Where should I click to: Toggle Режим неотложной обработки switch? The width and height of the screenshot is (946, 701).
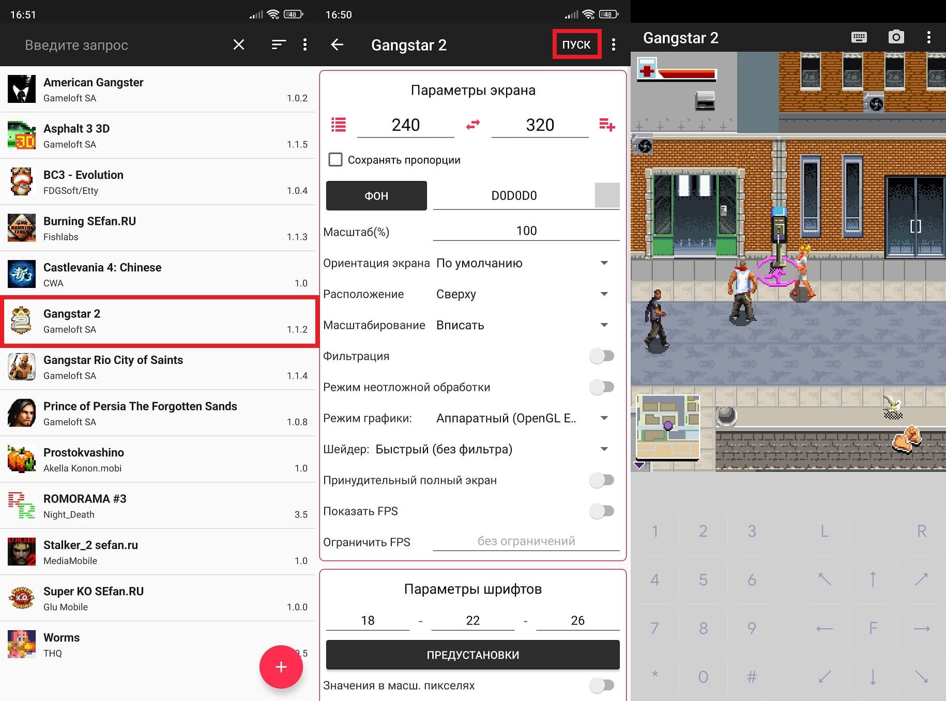coord(602,387)
